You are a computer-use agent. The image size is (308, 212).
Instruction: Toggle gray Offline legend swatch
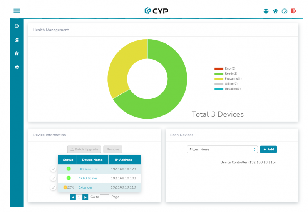point(219,84)
